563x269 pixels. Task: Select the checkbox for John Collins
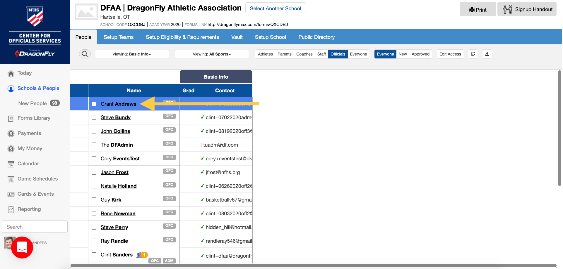point(94,131)
